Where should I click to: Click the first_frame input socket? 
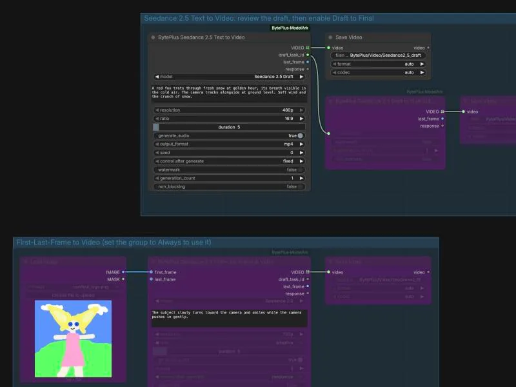pyautogui.click(x=151, y=272)
